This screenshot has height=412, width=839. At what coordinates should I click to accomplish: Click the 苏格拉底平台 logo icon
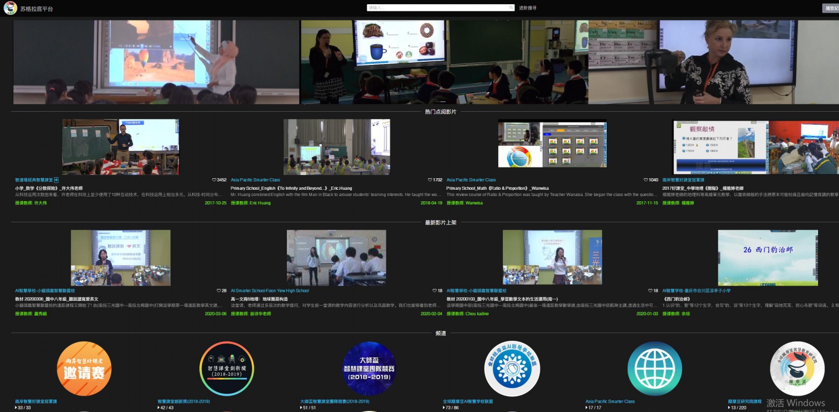pyautogui.click(x=10, y=8)
